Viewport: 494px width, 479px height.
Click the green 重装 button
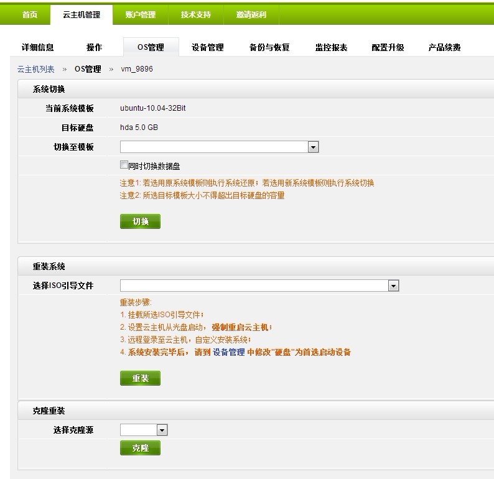point(140,378)
